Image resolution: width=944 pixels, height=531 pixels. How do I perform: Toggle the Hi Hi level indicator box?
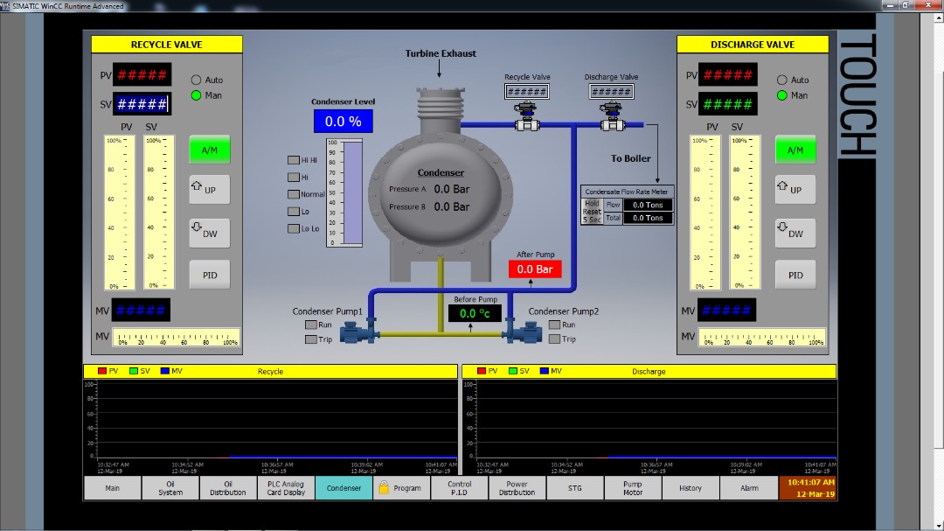point(294,160)
